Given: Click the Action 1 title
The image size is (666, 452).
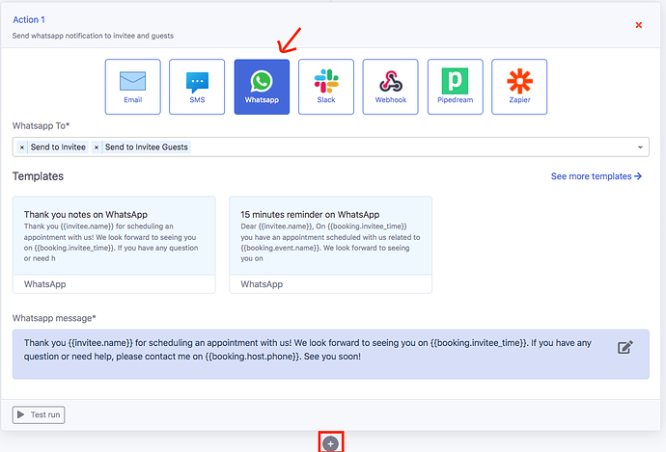Looking at the screenshot, I should click(29, 19).
